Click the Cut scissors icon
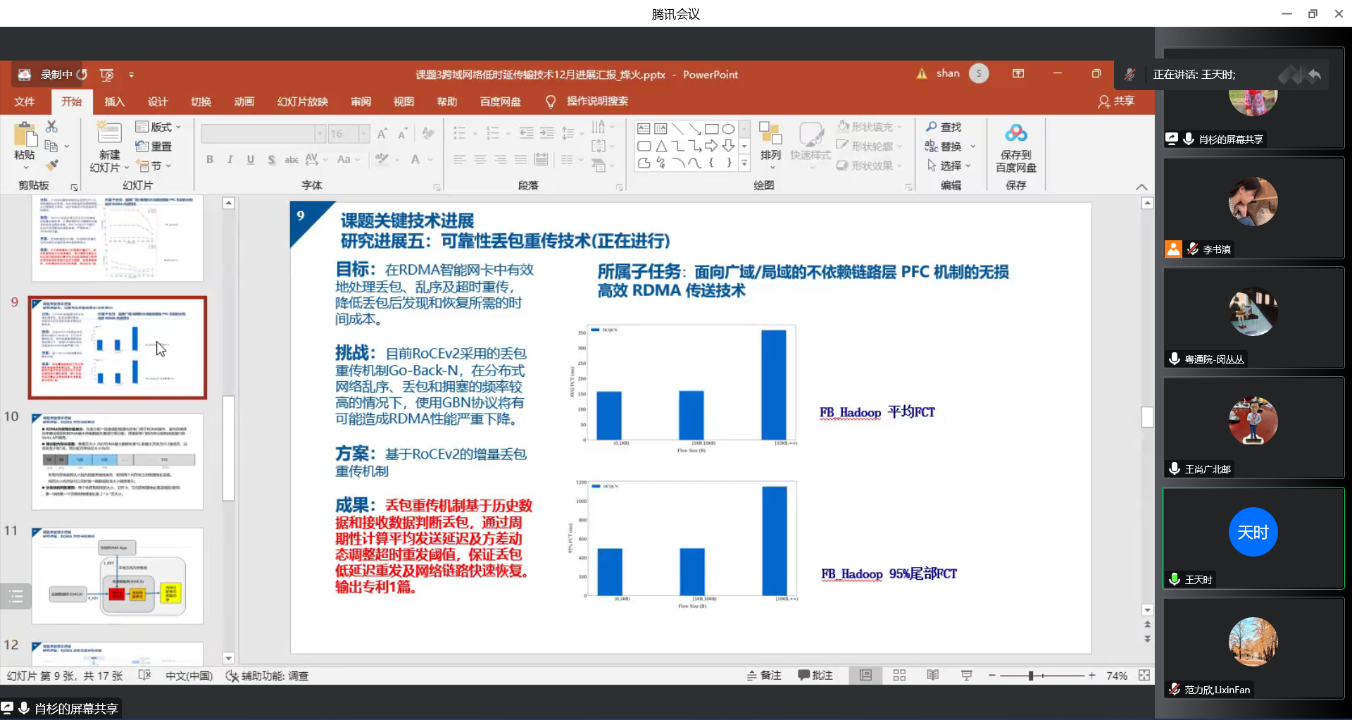Screen dimensions: 1352x720 pos(51,126)
